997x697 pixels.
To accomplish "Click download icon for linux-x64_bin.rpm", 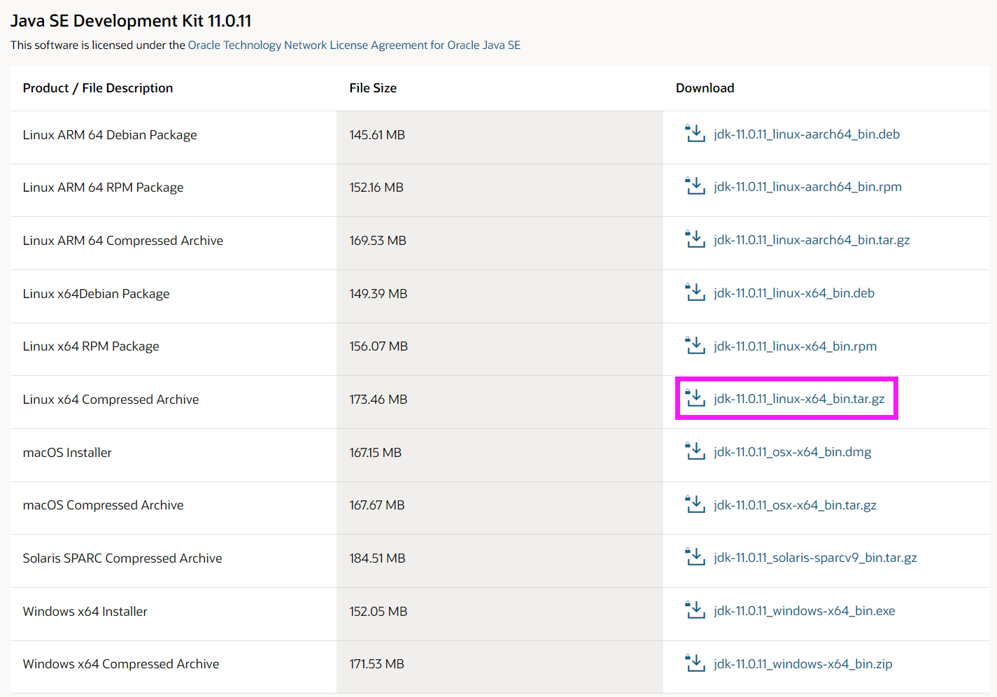I will click(x=695, y=345).
